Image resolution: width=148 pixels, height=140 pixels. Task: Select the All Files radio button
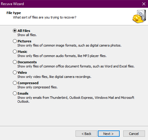click(x=15, y=31)
